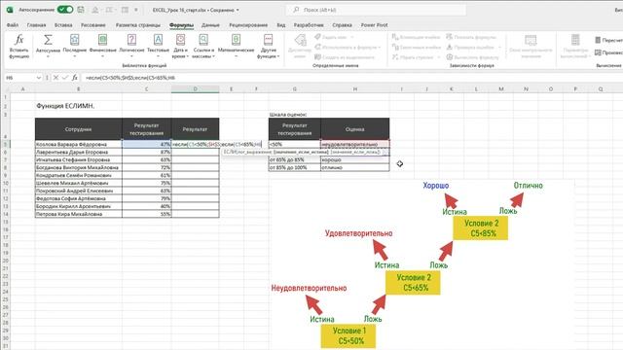The height and width of the screenshot is (350, 623).
Task: Click the Calculate Sheet button
Action: tap(608, 52)
